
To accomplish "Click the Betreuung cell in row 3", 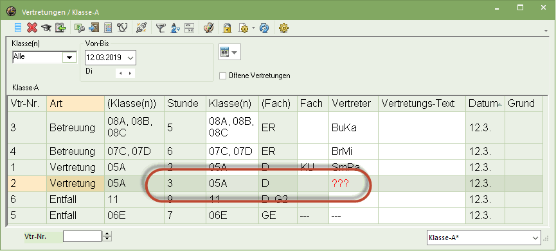I will coord(76,128).
